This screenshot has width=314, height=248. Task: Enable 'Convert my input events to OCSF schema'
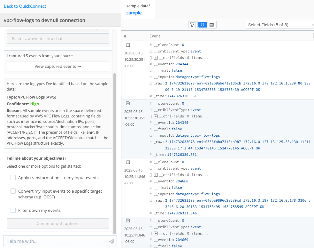(13, 191)
